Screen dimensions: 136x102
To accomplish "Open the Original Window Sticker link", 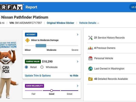I will click(60, 23).
